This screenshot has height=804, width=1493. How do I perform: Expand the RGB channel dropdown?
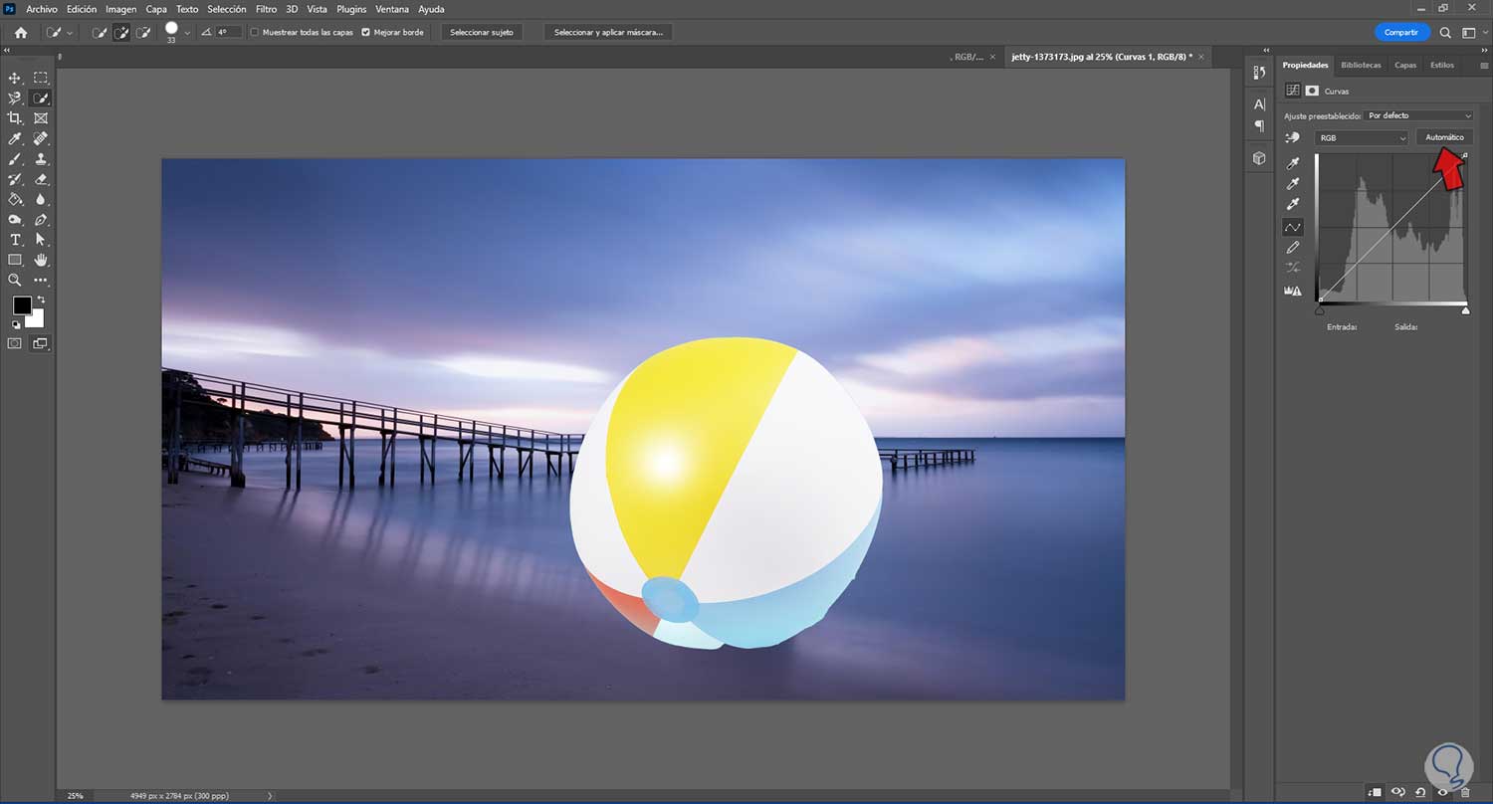click(x=1362, y=138)
